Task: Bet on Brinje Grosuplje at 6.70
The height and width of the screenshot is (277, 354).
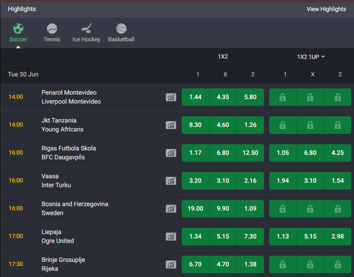Action: [x=196, y=264]
